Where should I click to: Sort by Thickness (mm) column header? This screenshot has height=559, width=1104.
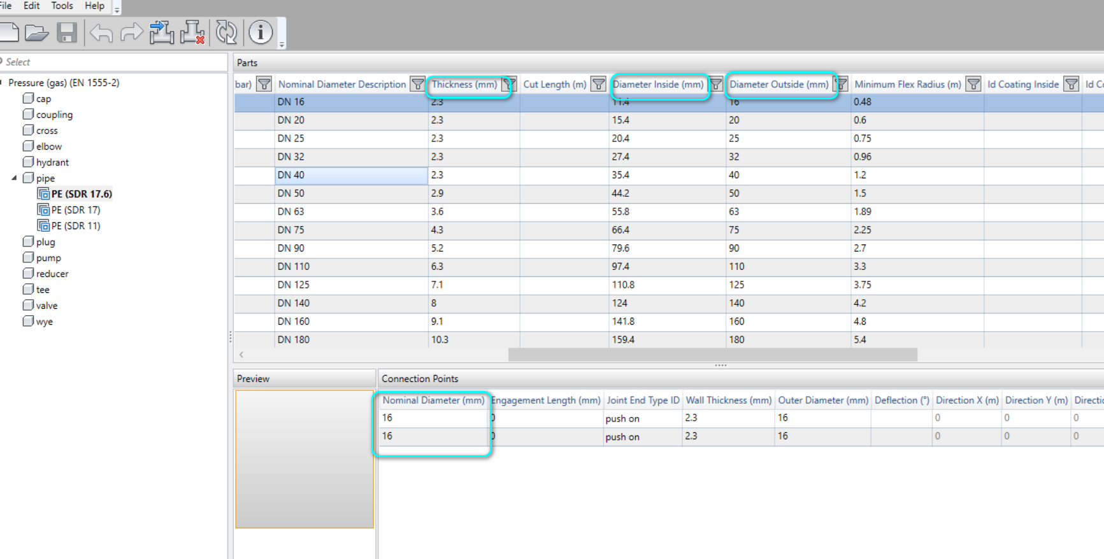click(464, 84)
